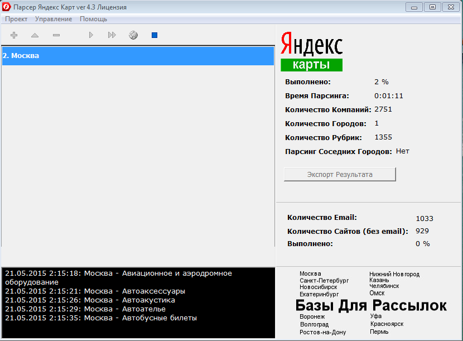Stop parsing with the blue square icon
Viewport: 463px width, 341px height.
tap(155, 35)
